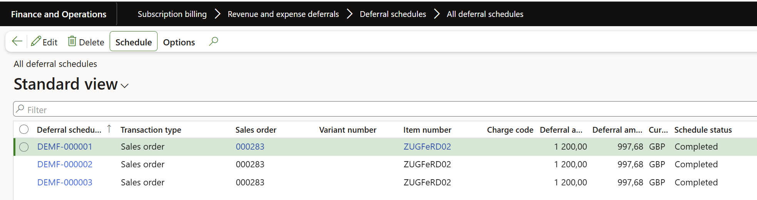Open the Options tab
The height and width of the screenshot is (200, 757).
(x=179, y=42)
